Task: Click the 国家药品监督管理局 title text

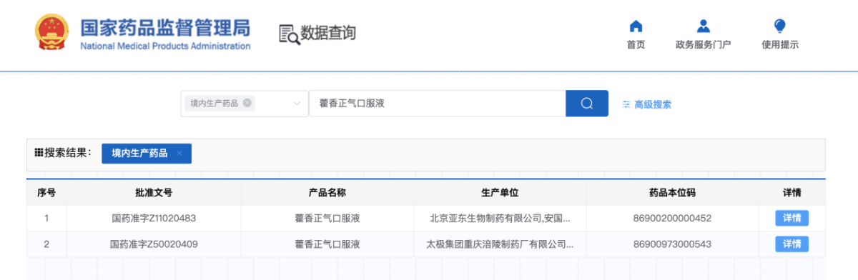Action: point(165,28)
